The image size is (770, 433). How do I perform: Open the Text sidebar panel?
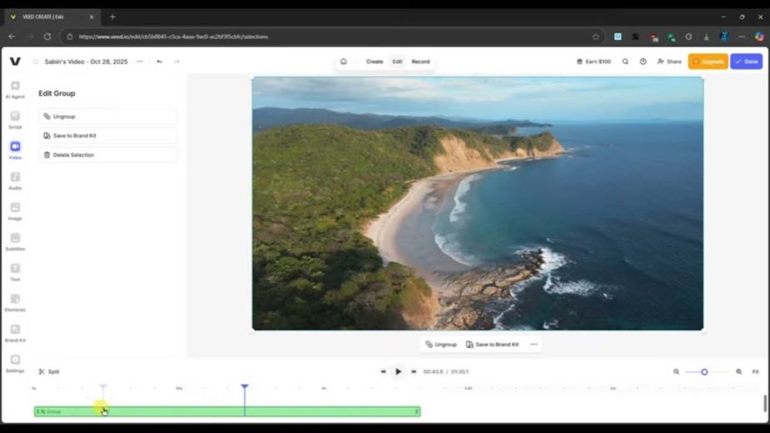[15, 272]
